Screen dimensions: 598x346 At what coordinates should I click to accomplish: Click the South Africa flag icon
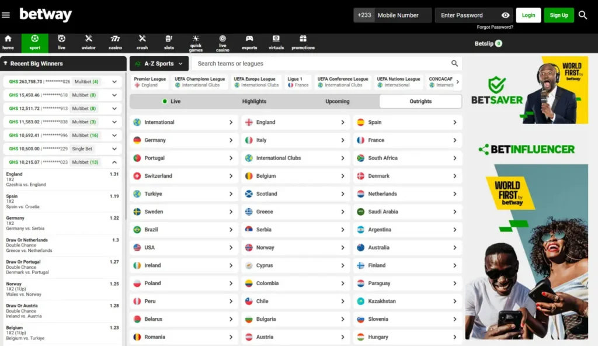tap(360, 158)
